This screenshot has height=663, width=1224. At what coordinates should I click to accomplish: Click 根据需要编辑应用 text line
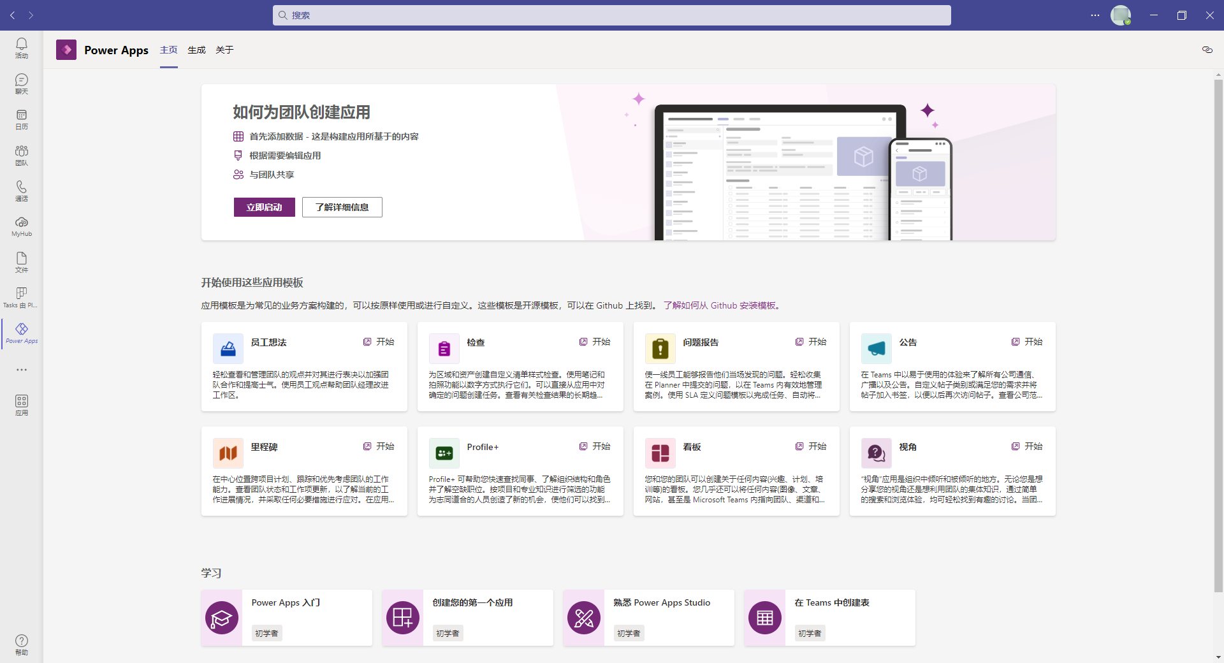tap(285, 156)
